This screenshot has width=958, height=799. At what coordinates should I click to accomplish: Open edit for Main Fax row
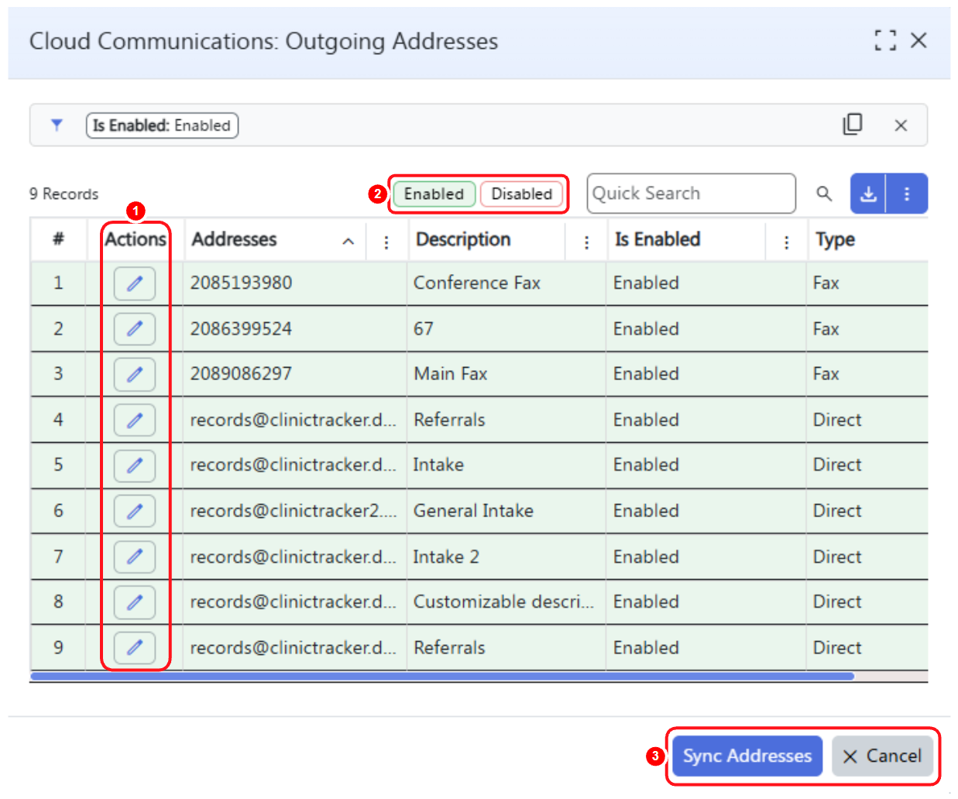pyautogui.click(x=135, y=375)
